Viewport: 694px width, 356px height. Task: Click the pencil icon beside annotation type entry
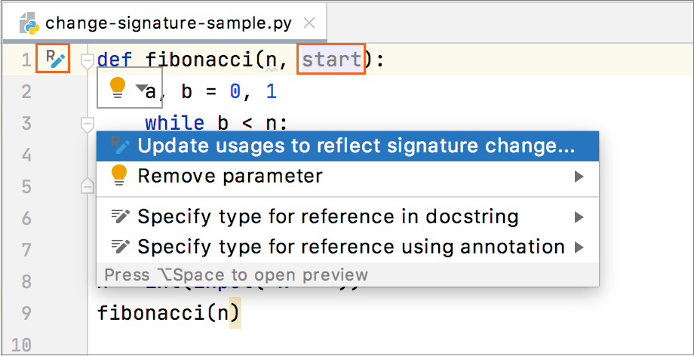pyautogui.click(x=119, y=246)
